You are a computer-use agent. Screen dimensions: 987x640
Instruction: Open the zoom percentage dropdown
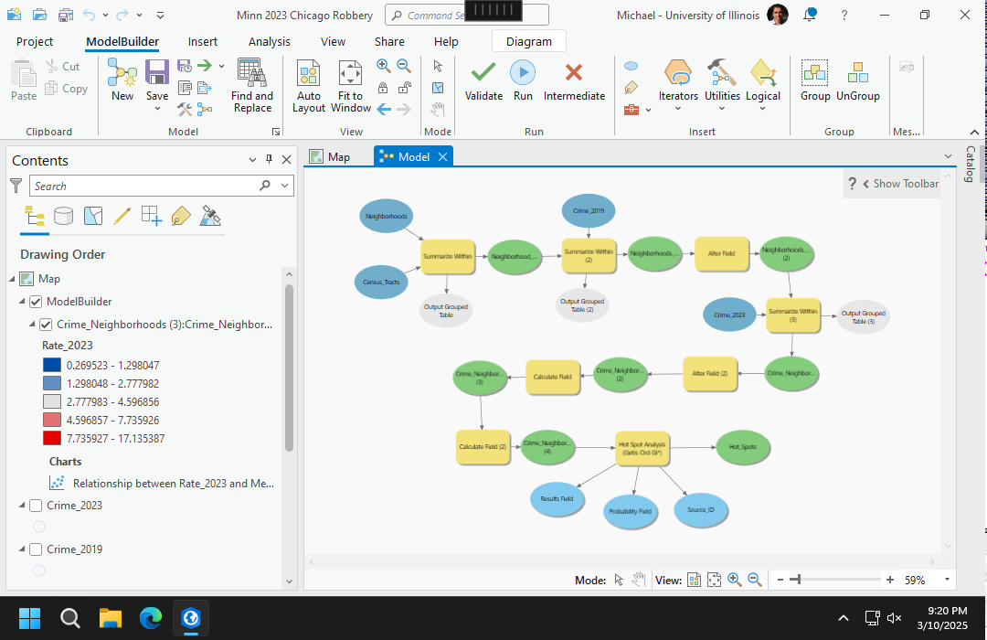click(x=947, y=580)
